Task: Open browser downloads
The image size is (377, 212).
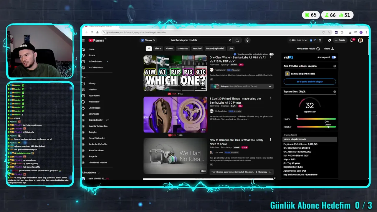Action: 350,32
